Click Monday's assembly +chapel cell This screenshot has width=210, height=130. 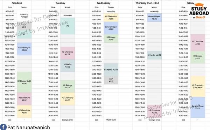click(x=24, y=15)
